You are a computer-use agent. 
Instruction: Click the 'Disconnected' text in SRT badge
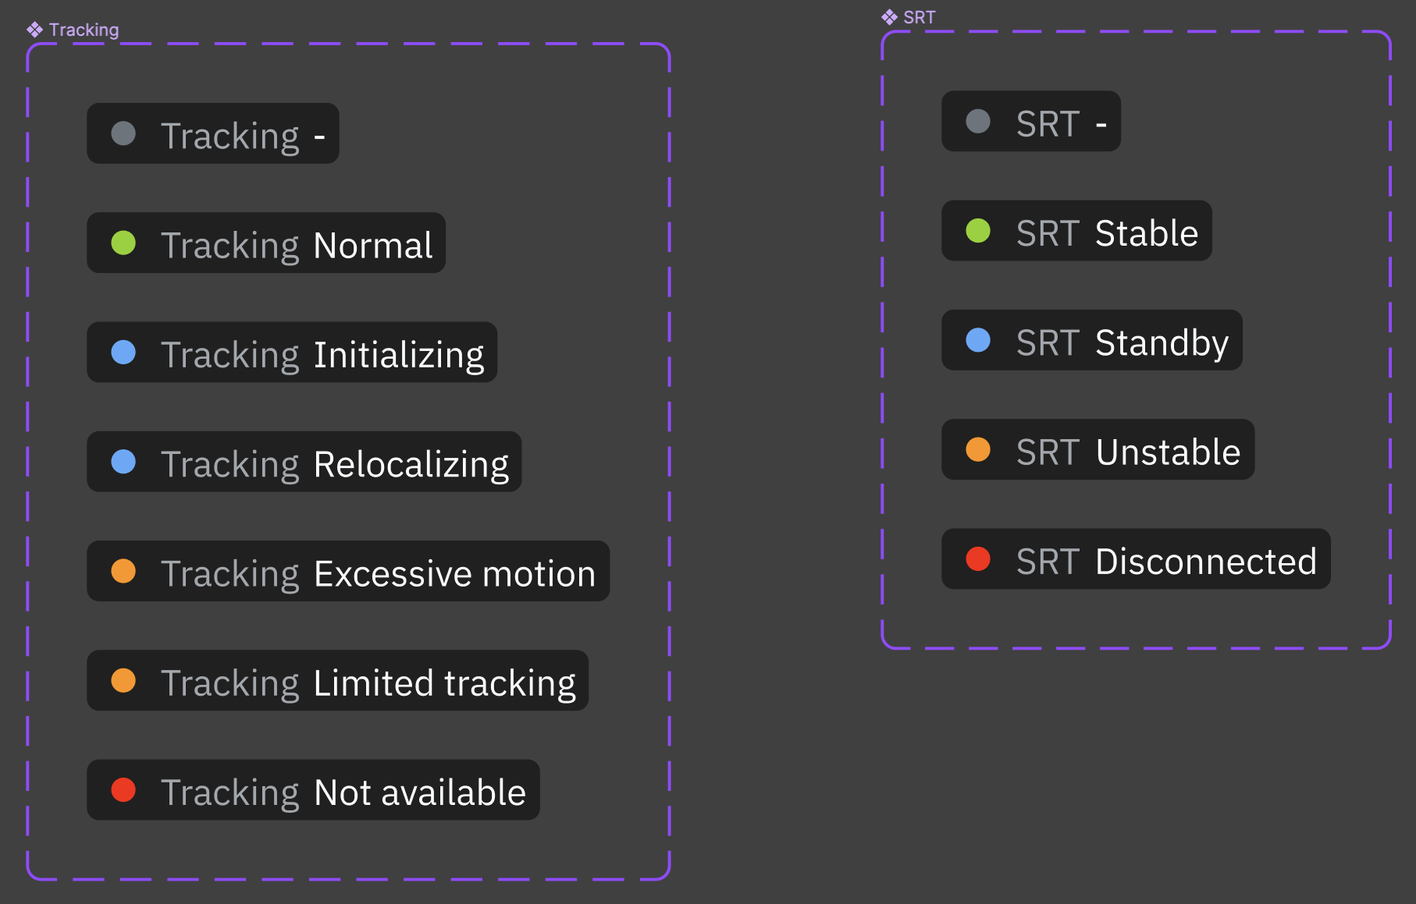pyautogui.click(x=1206, y=562)
